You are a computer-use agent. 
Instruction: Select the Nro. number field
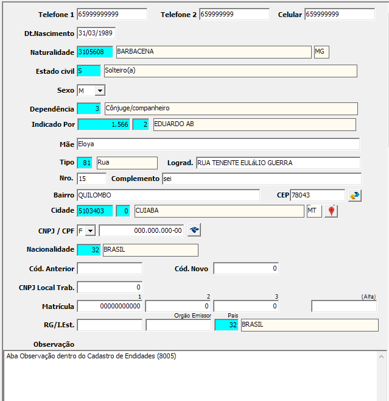point(91,179)
